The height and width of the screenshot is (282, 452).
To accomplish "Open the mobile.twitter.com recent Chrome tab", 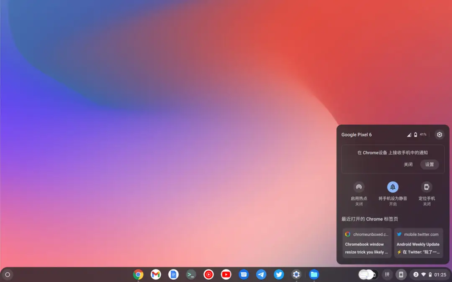I will (x=418, y=243).
